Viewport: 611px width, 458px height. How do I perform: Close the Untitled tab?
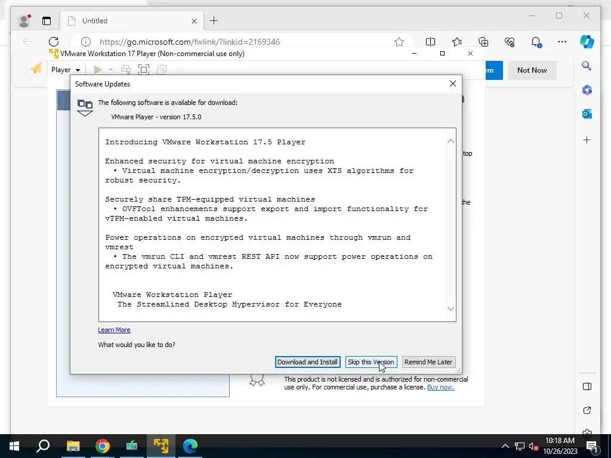tap(194, 21)
